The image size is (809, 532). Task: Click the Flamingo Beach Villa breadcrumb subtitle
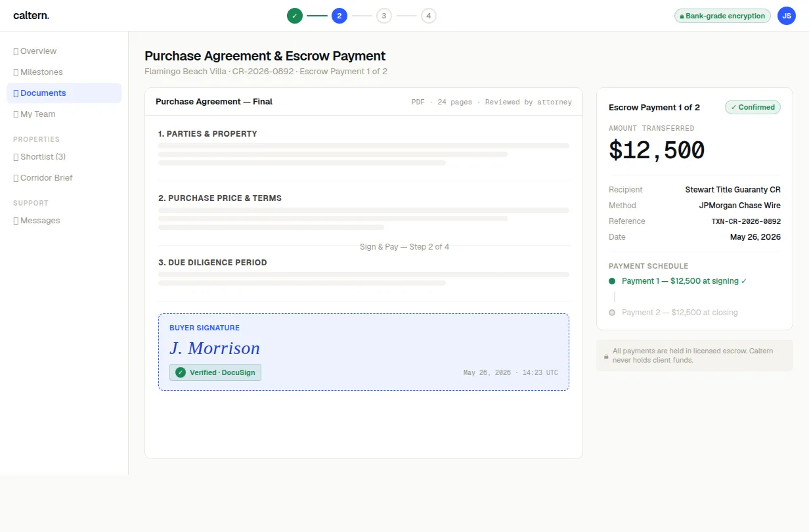[x=266, y=72]
